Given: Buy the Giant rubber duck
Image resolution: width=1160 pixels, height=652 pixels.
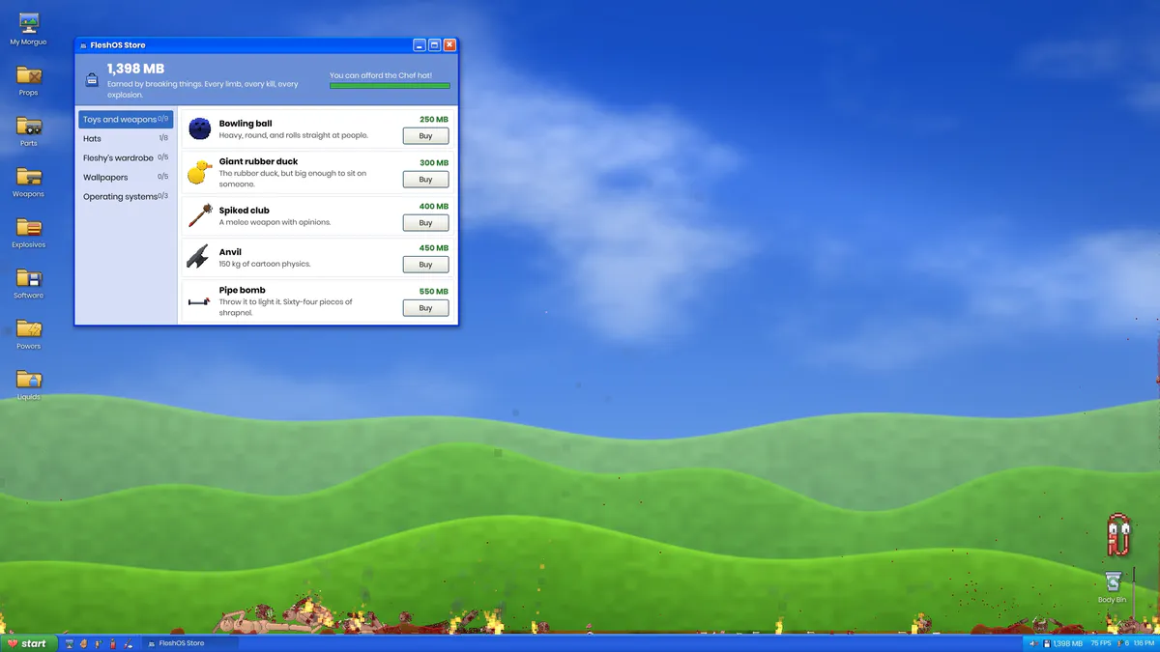Looking at the screenshot, I should [425, 180].
